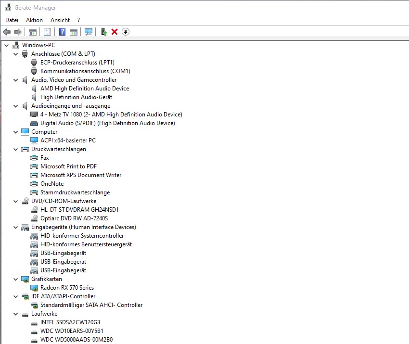The image size is (409, 344).
Task: Select ACPI x64-basierter PC
Action: click(x=68, y=140)
